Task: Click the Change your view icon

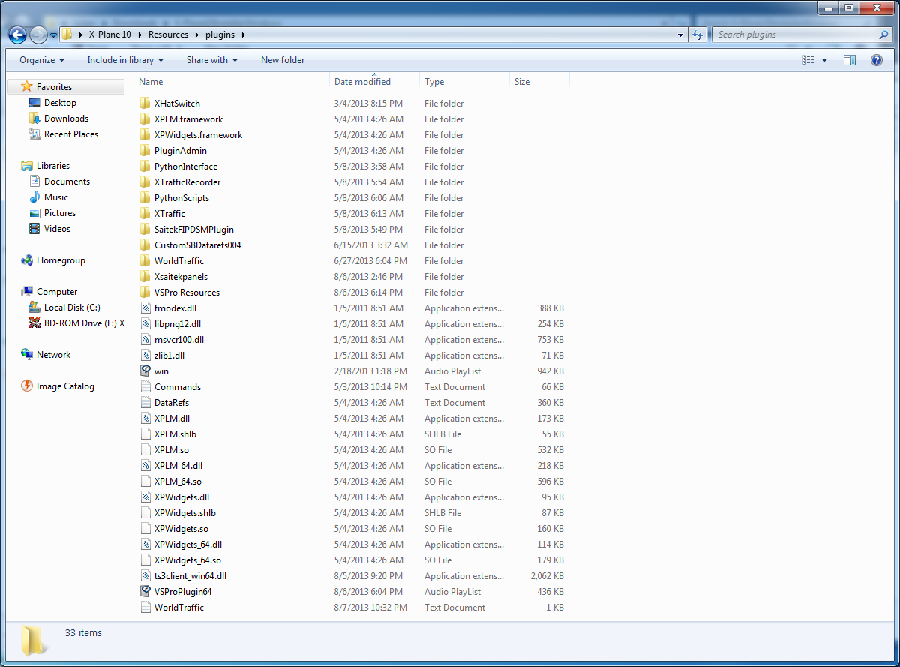Action: pyautogui.click(x=808, y=60)
